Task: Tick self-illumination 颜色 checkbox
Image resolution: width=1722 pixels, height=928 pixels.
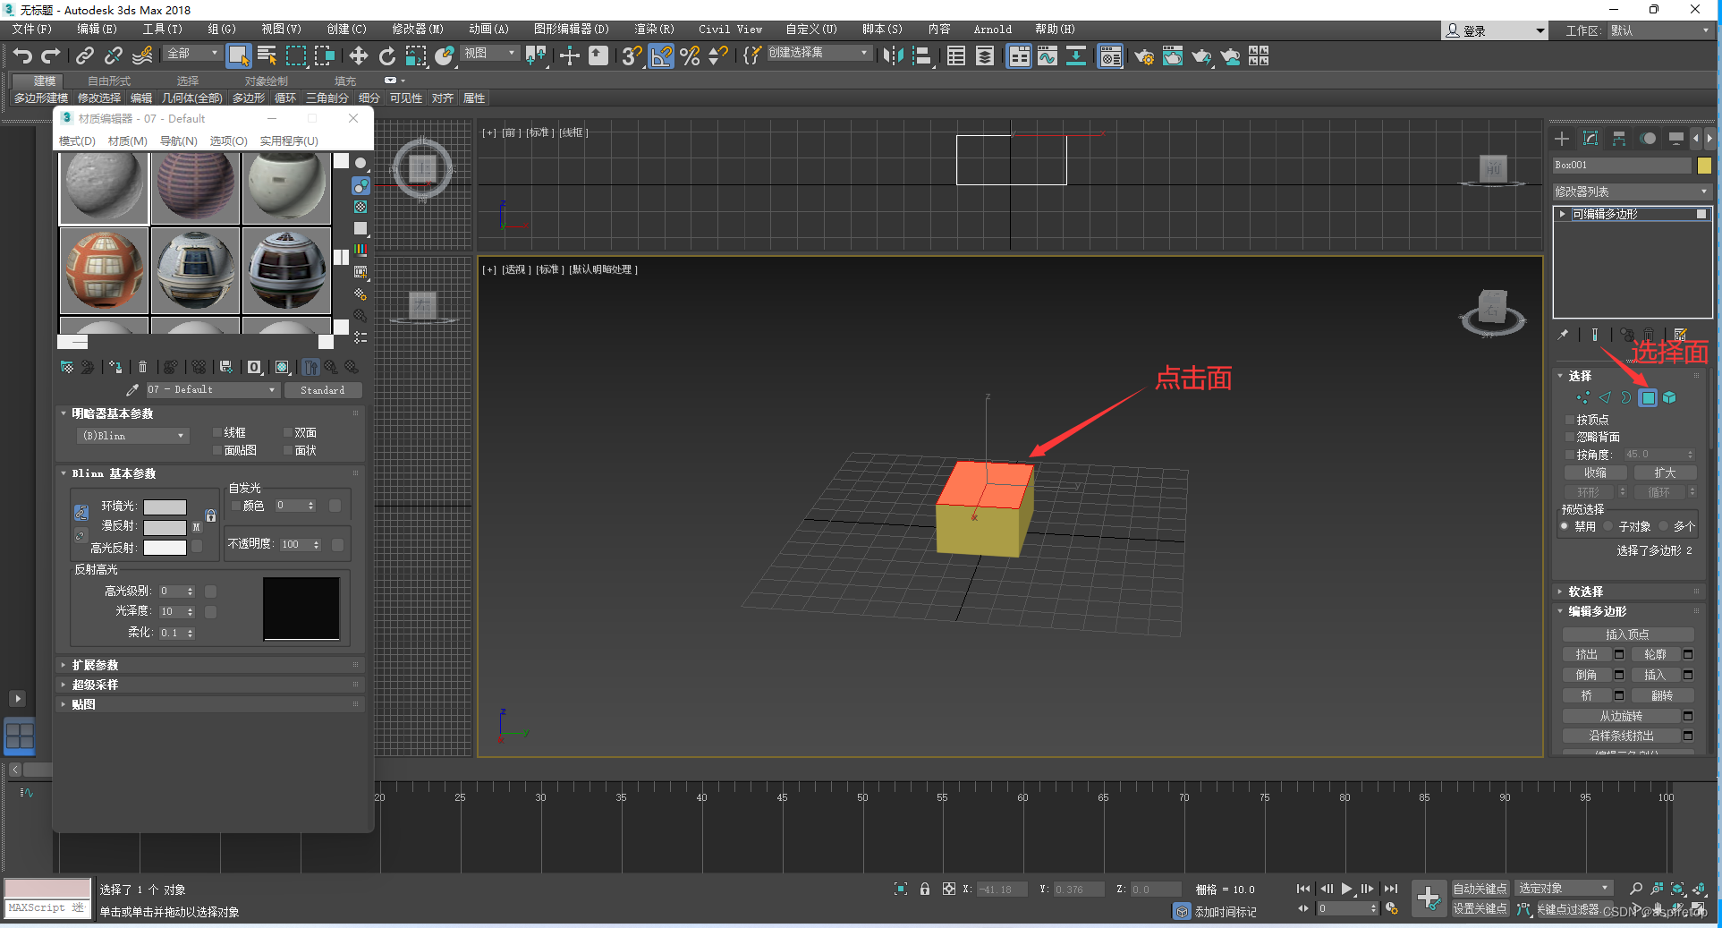Action: tap(236, 506)
